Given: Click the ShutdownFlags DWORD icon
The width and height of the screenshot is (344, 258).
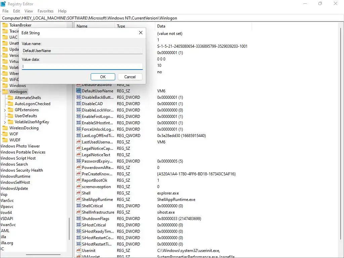Looking at the screenshot, I should 79,218.
